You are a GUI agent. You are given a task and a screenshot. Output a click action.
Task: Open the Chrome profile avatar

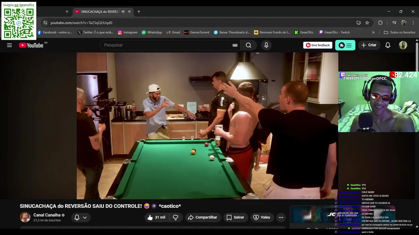coord(404,23)
